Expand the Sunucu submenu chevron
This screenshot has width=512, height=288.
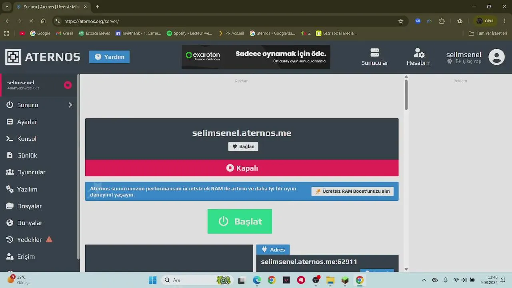[70, 105]
